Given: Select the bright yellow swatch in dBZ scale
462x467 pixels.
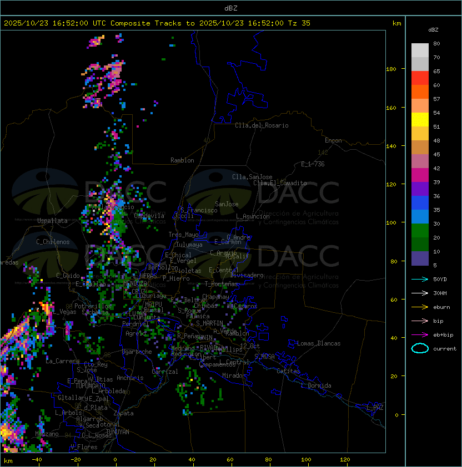Looking at the screenshot, I should point(420,120).
